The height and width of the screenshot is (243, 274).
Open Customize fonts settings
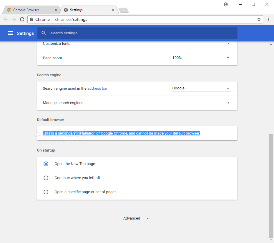[137, 44]
